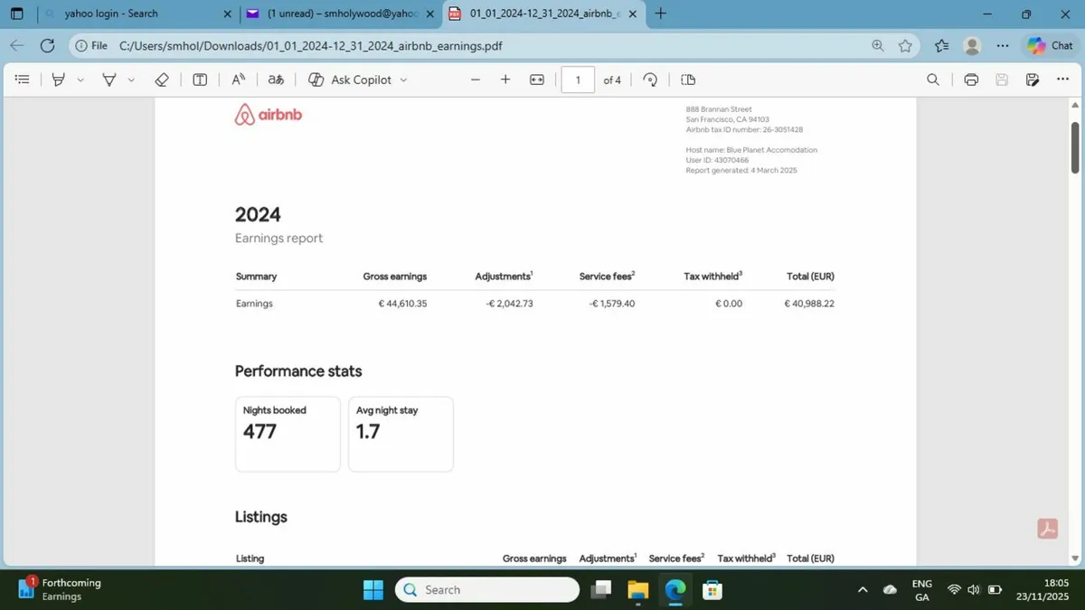
Task: Rotate the PDF page
Action: point(650,80)
